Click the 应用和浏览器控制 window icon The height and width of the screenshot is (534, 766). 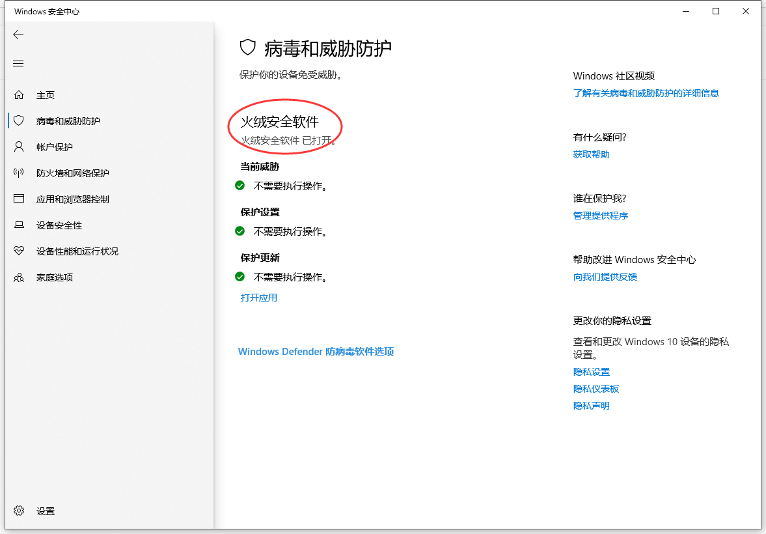[x=19, y=199]
